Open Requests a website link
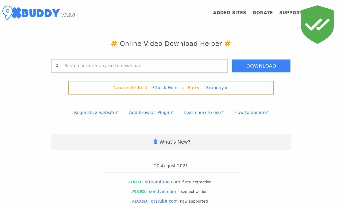Image resolution: width=342 pixels, height=205 pixels. [96, 113]
